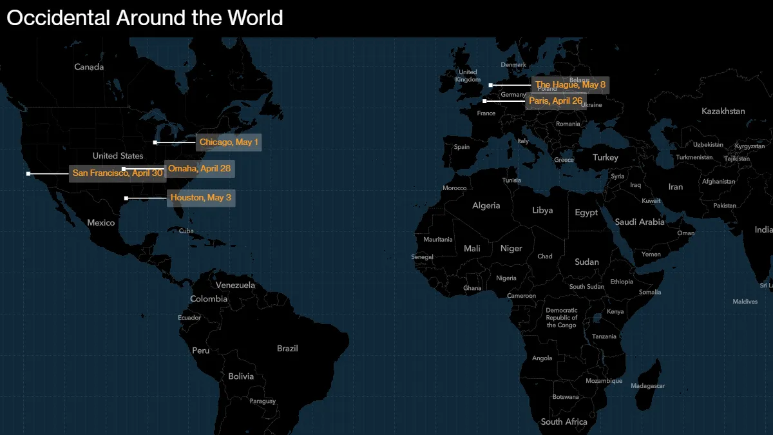Click the Spain map label
The height and width of the screenshot is (435, 773).
tap(462, 147)
